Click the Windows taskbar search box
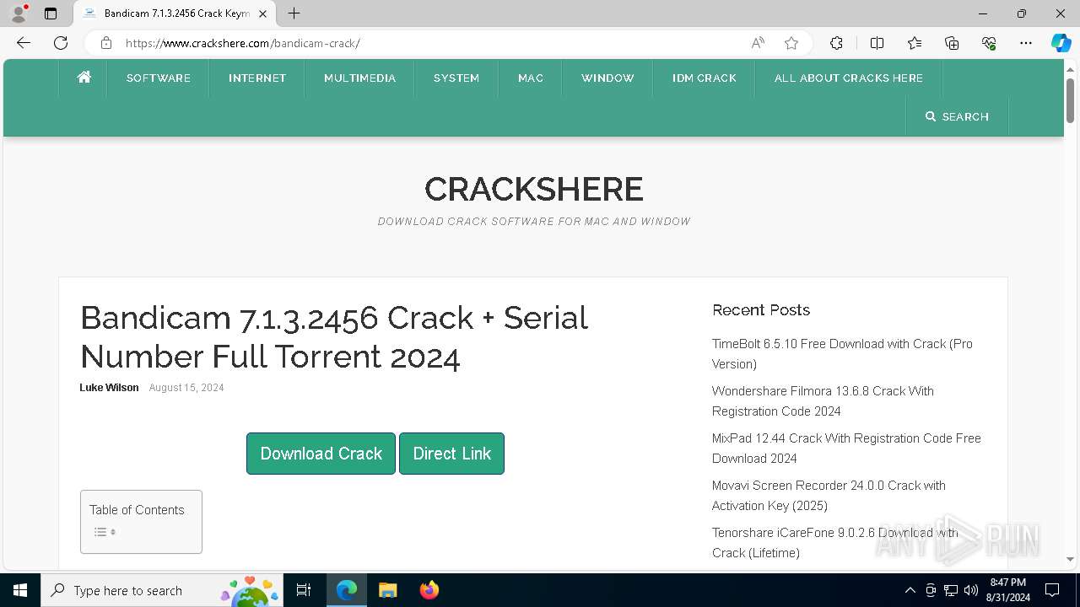Image resolution: width=1080 pixels, height=607 pixels. pyautogui.click(x=160, y=590)
